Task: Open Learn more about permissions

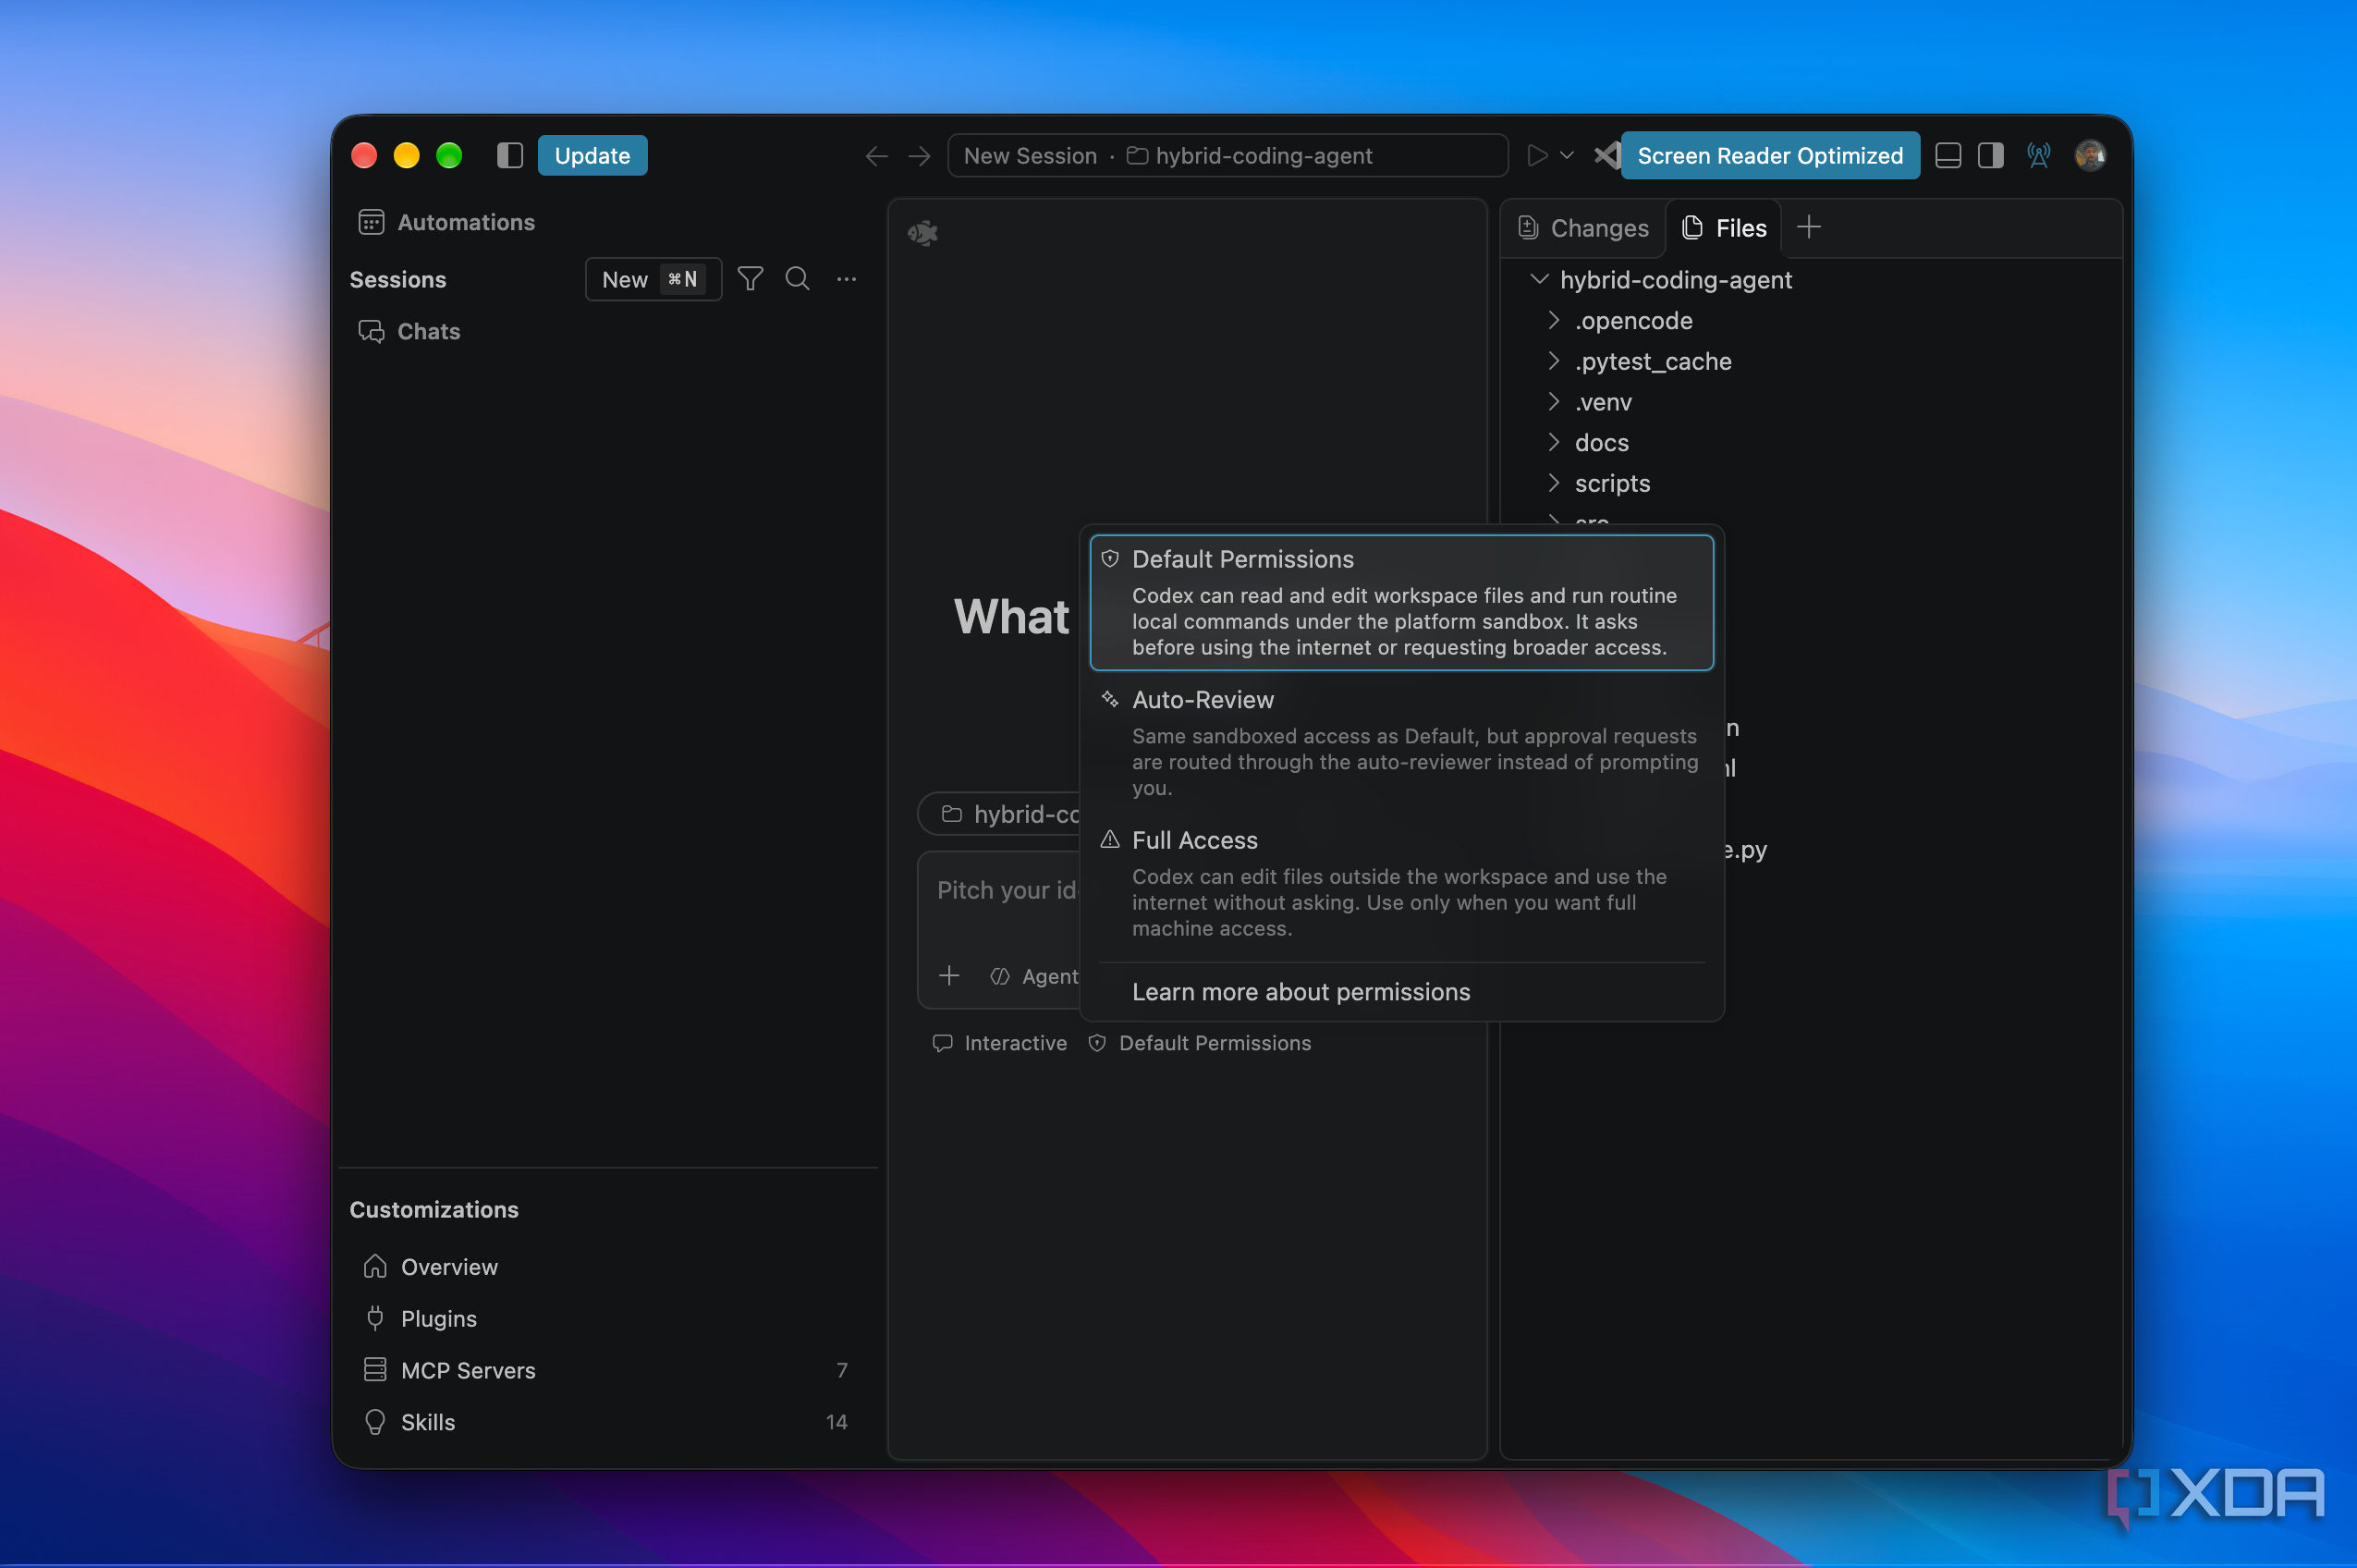Action: [1301, 991]
